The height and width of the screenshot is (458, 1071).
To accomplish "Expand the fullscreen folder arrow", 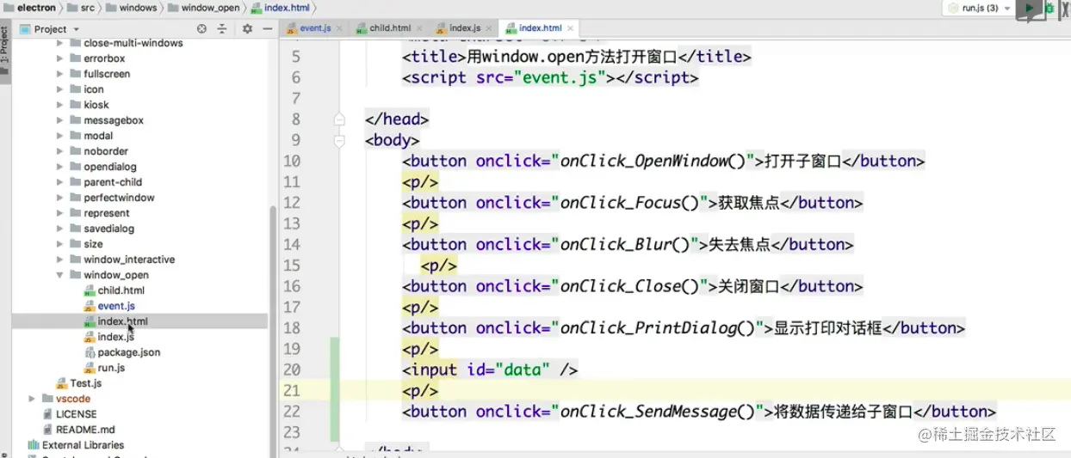I will pyautogui.click(x=59, y=74).
